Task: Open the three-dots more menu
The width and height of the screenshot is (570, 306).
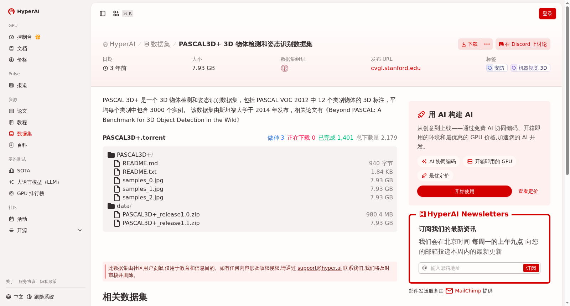Action: [487, 44]
